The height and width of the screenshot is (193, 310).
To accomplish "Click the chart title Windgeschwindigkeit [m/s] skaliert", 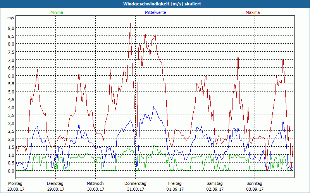I will click(162, 4).
